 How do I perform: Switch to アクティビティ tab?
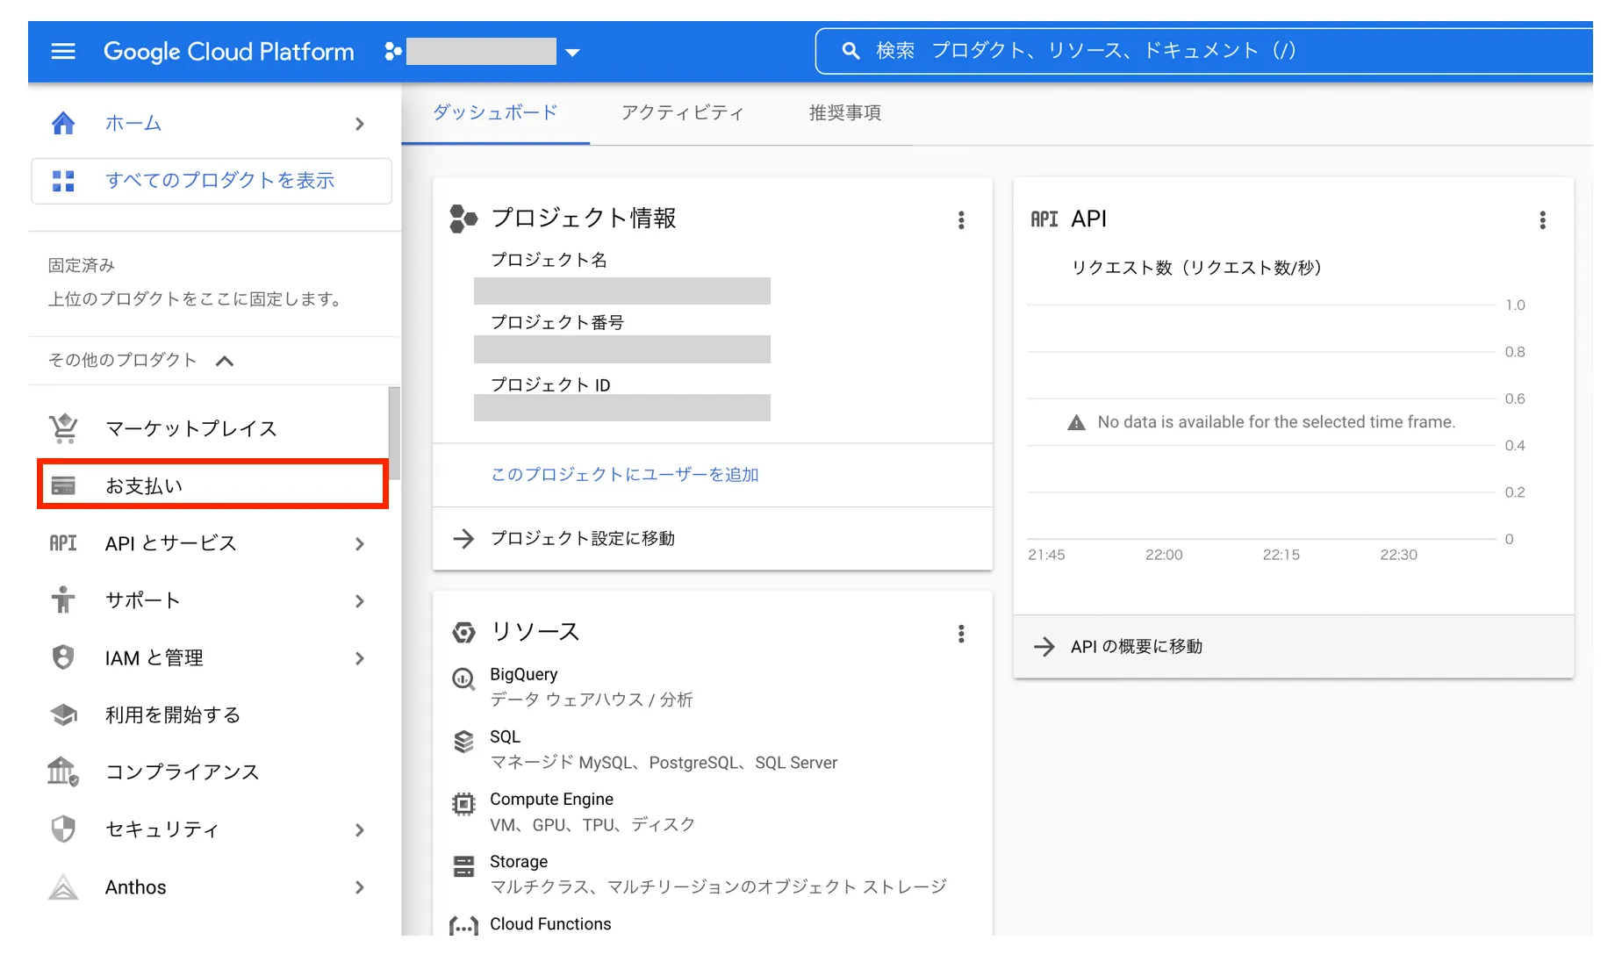(x=683, y=112)
